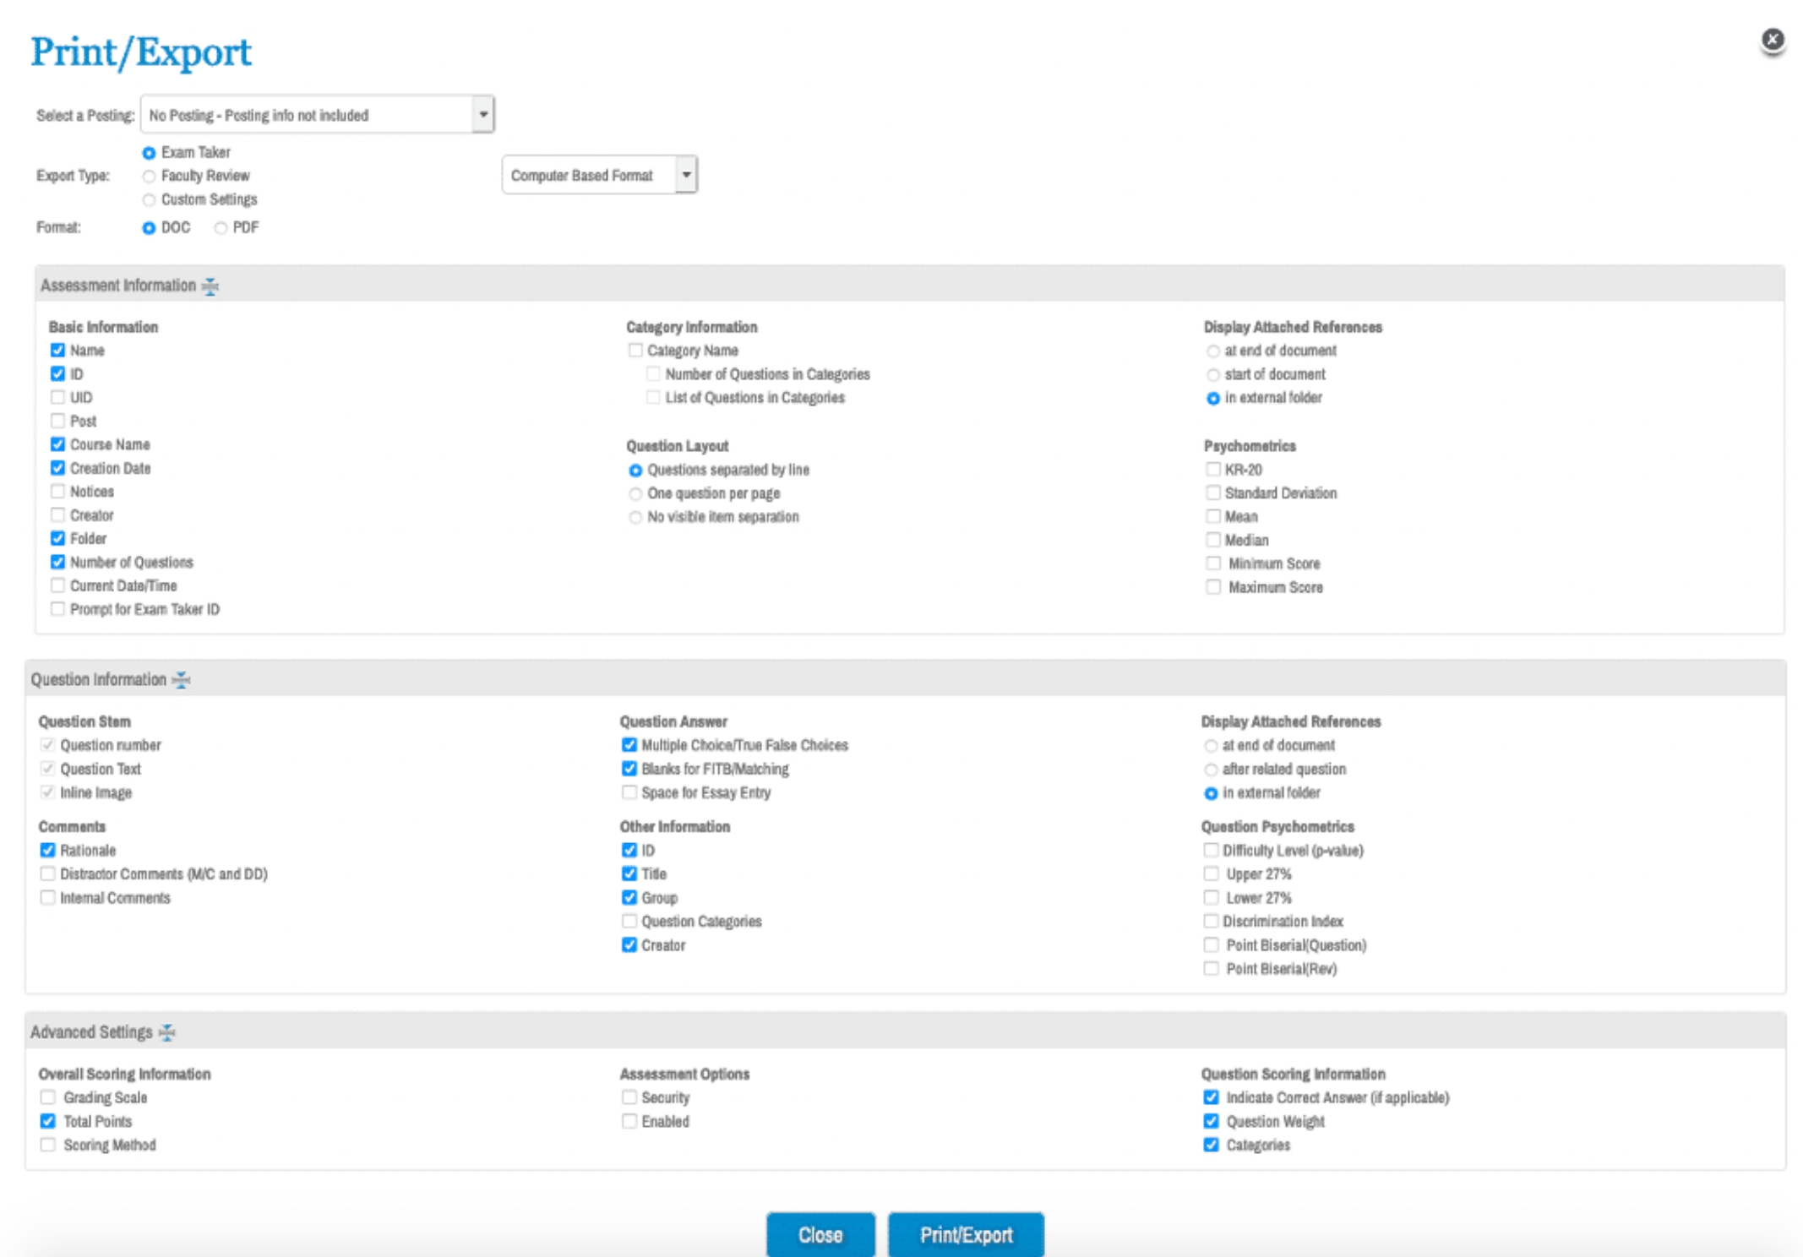Close the Print/Export dialog with X icon
The image size is (1803, 1257).
[x=1772, y=39]
